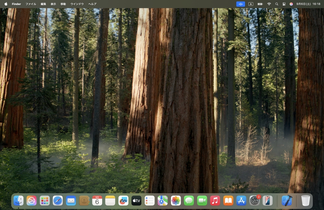This screenshot has width=324, height=210.
Task: Launch Safari from the Dock
Action: 58,201
